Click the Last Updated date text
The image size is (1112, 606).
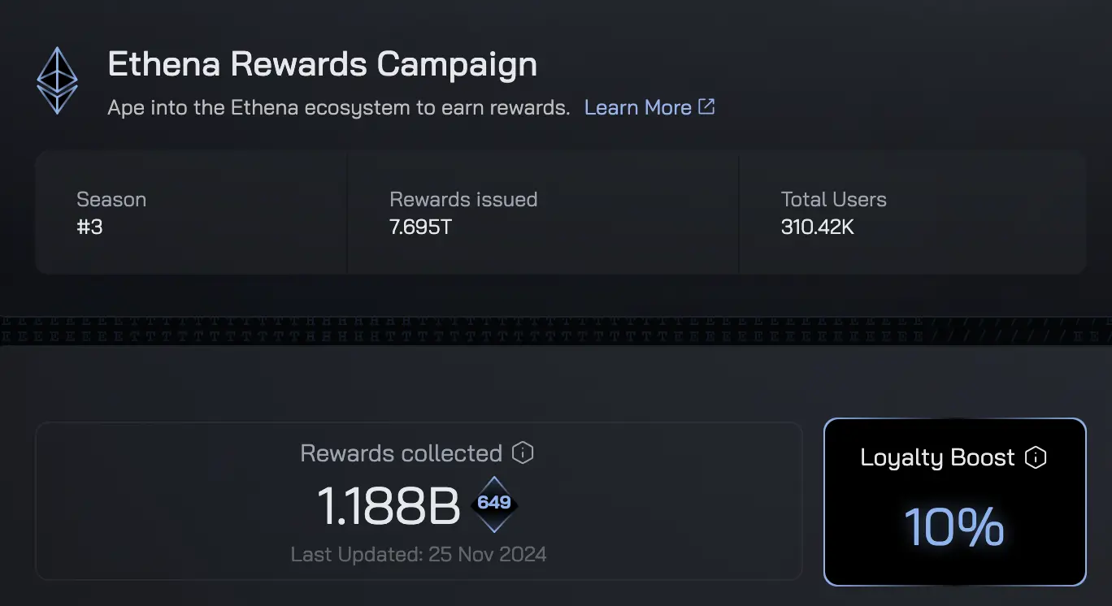click(x=419, y=555)
